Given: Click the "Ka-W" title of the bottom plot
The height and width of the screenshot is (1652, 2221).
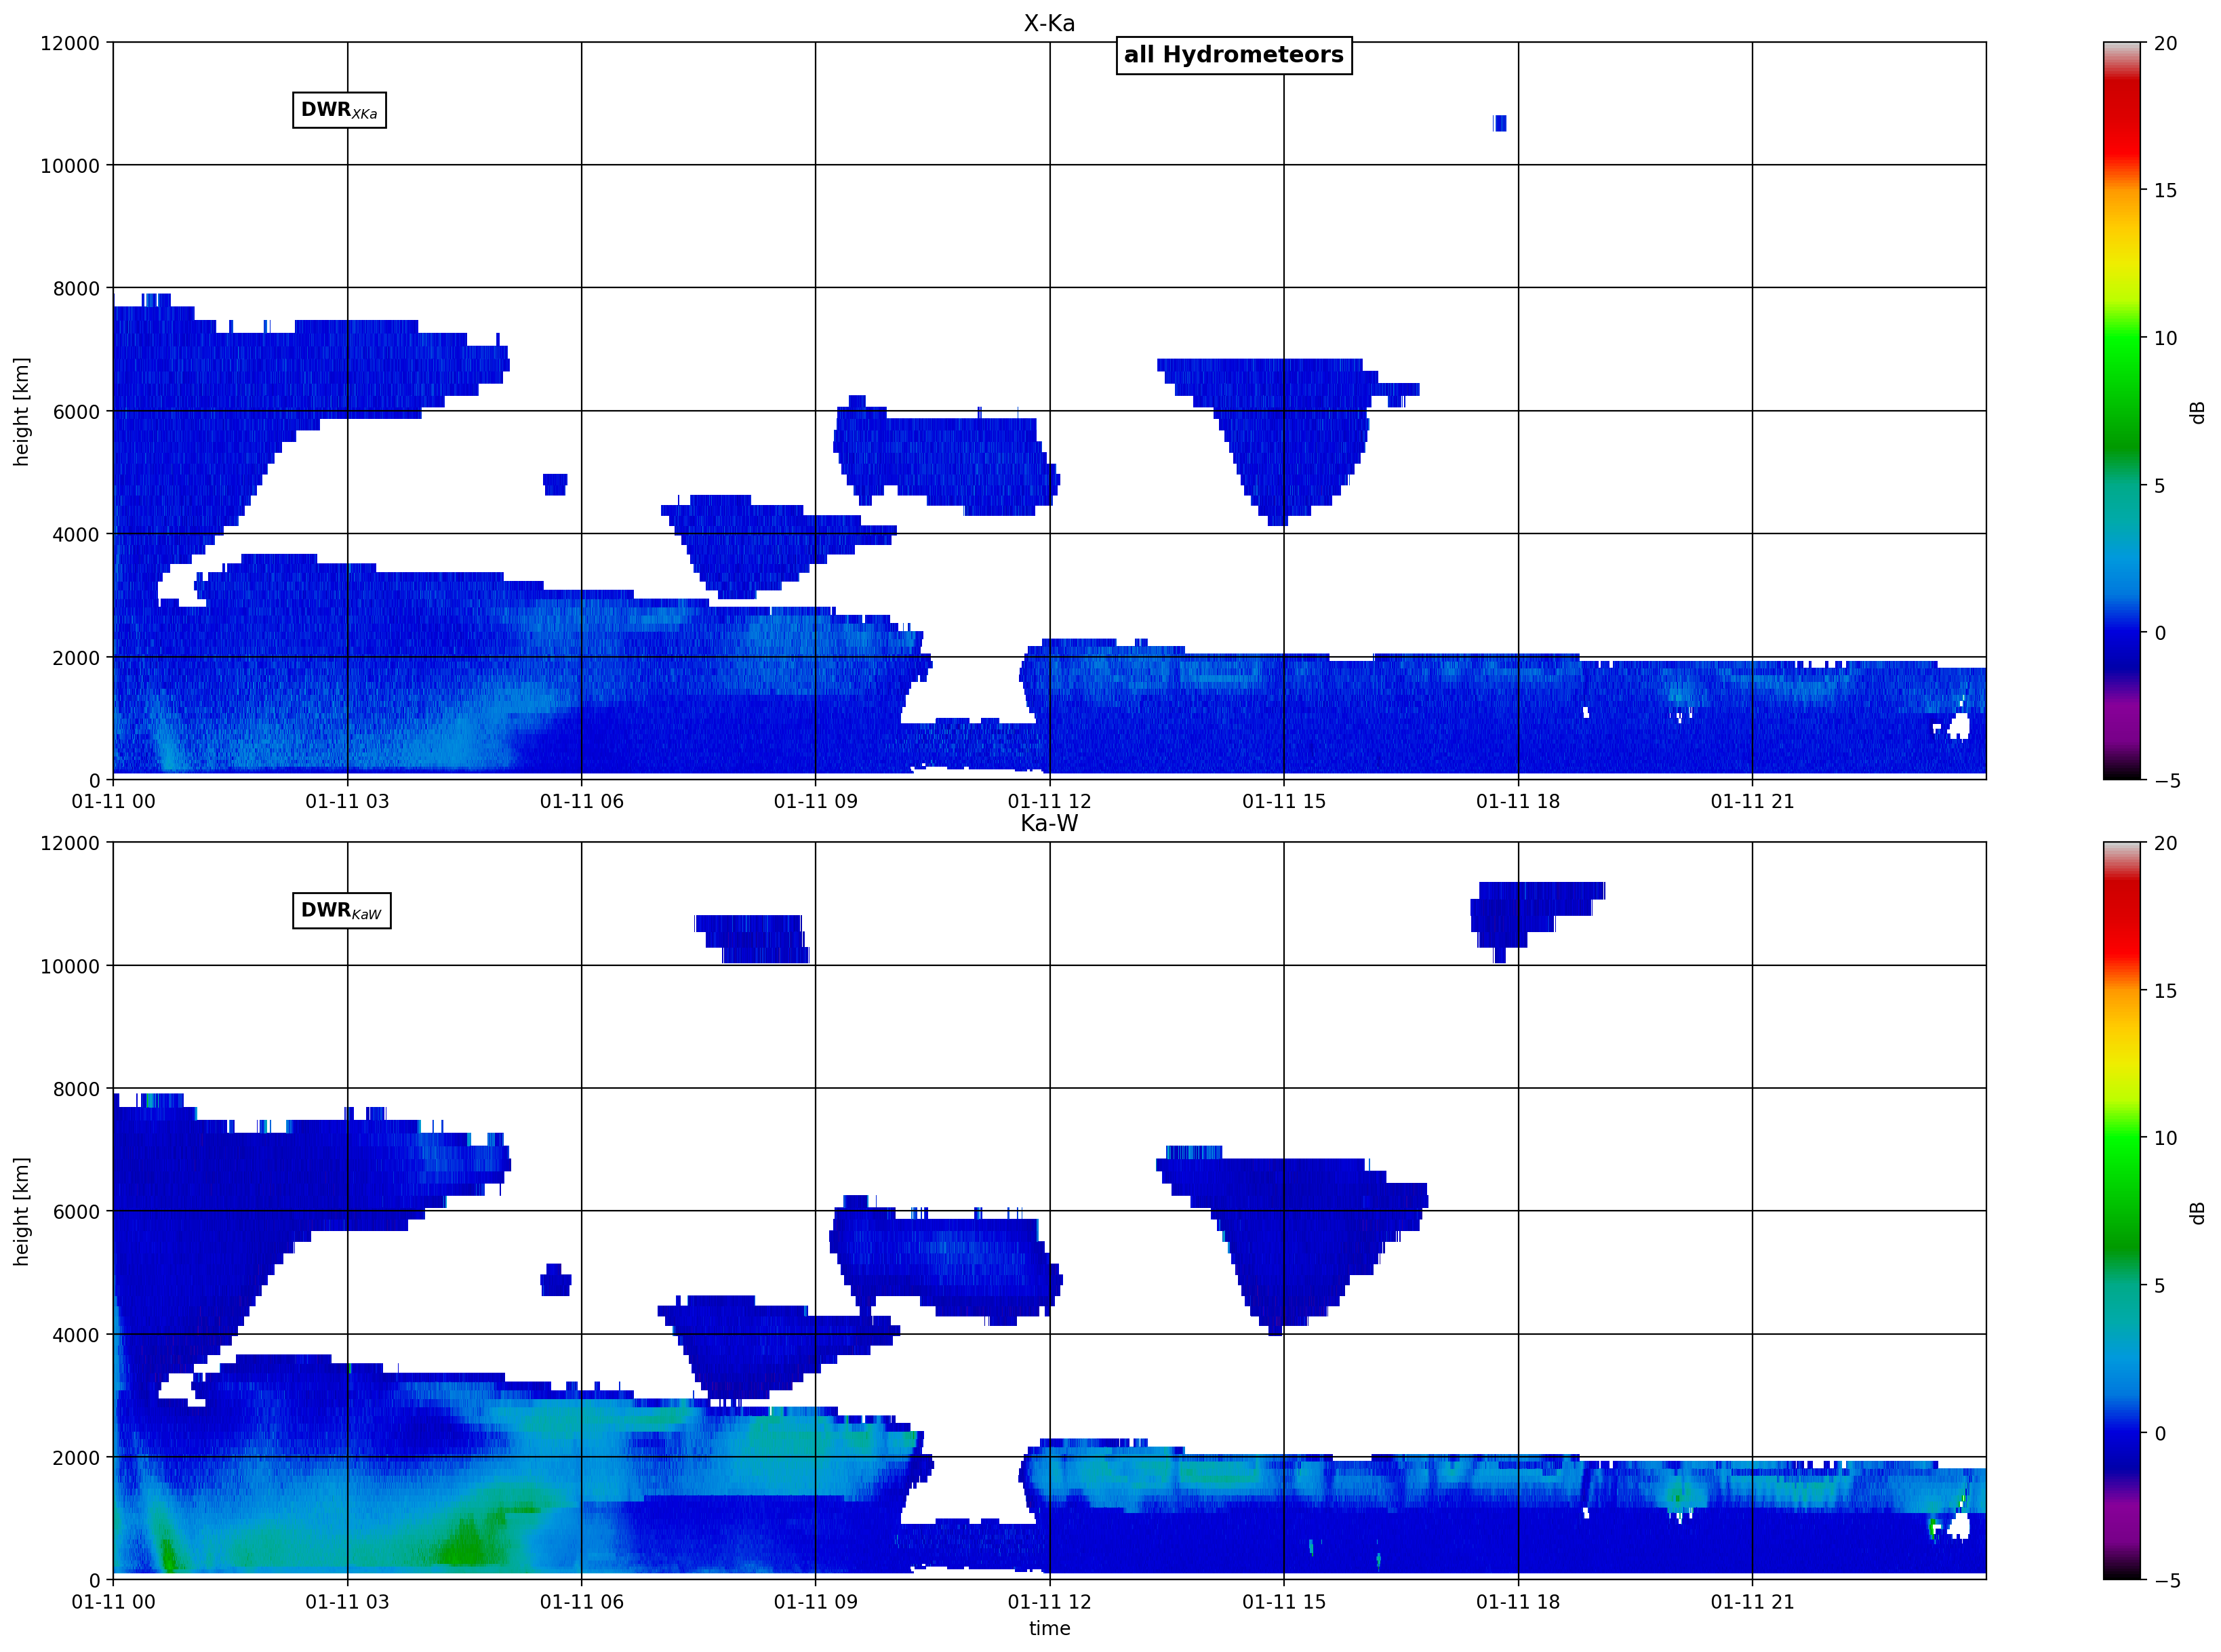Looking at the screenshot, I should click(1049, 823).
